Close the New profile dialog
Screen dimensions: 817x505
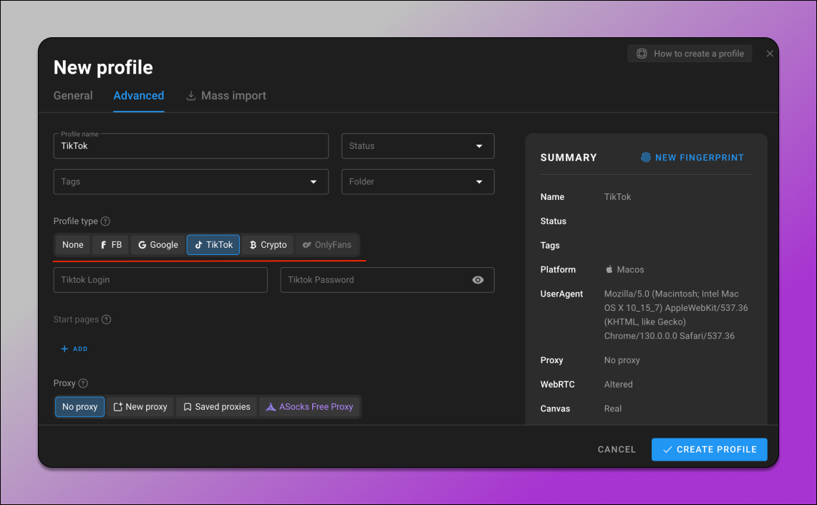click(x=770, y=54)
